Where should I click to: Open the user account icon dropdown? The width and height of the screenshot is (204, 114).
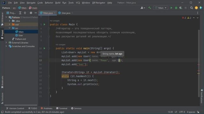point(143,8)
